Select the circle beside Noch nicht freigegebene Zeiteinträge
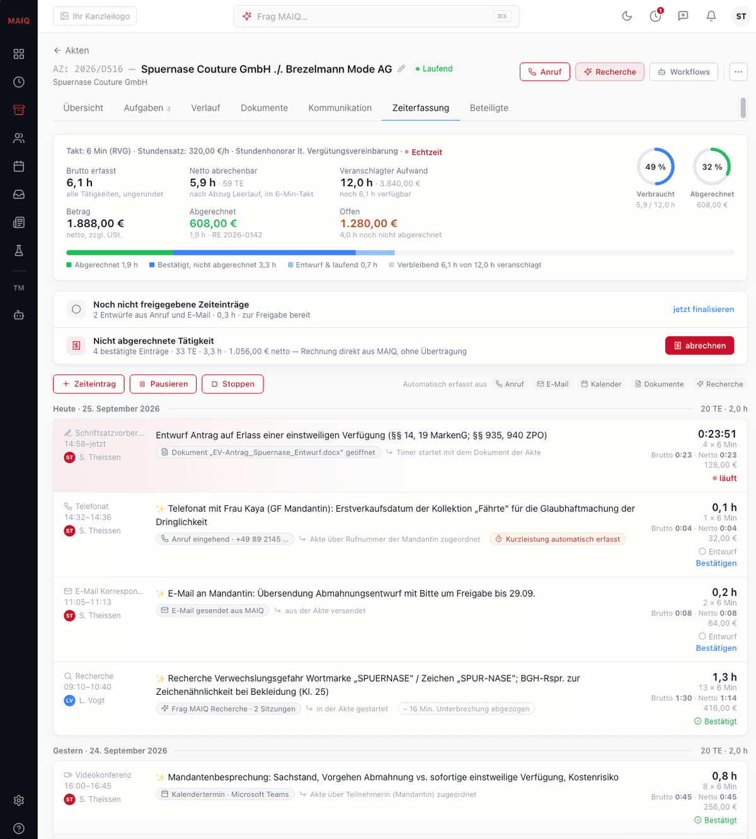The image size is (756, 839). click(76, 309)
